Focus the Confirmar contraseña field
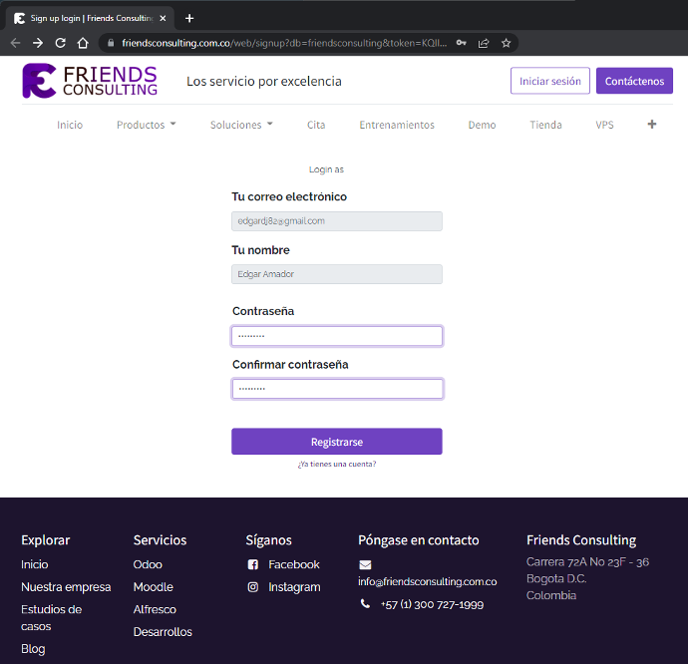The height and width of the screenshot is (664, 688). point(336,389)
